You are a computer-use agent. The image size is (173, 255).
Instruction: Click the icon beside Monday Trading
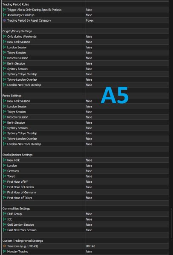(x=5, y=251)
